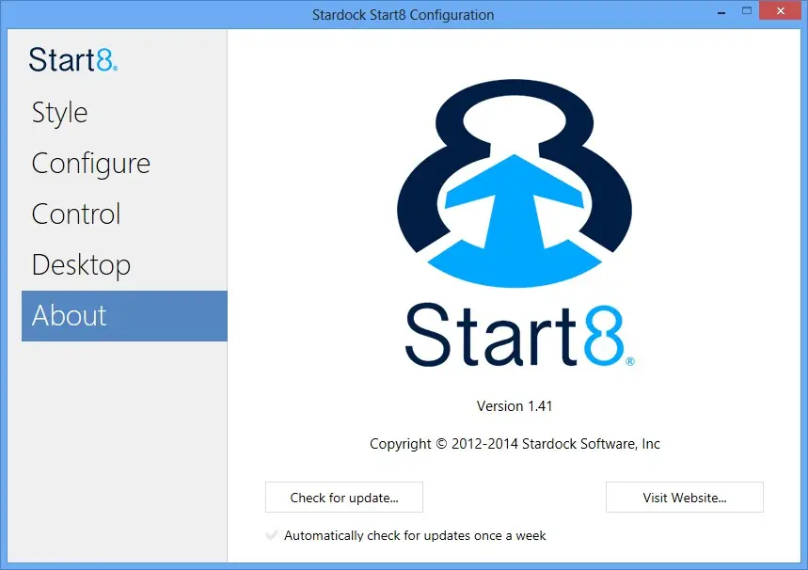Click the Version 1.41 text

pos(515,406)
